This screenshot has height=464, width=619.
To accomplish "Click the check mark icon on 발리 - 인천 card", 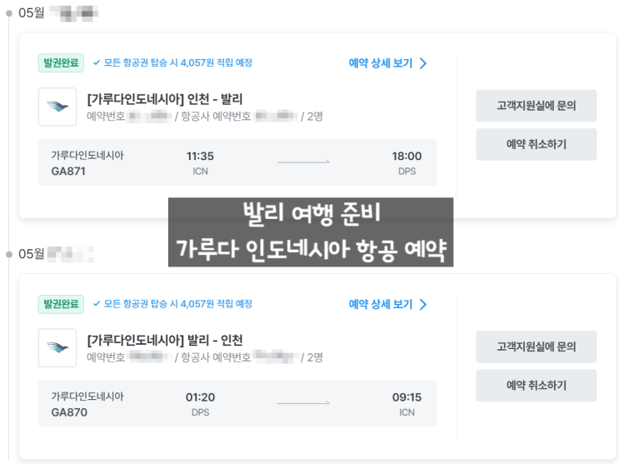I will [x=97, y=304].
